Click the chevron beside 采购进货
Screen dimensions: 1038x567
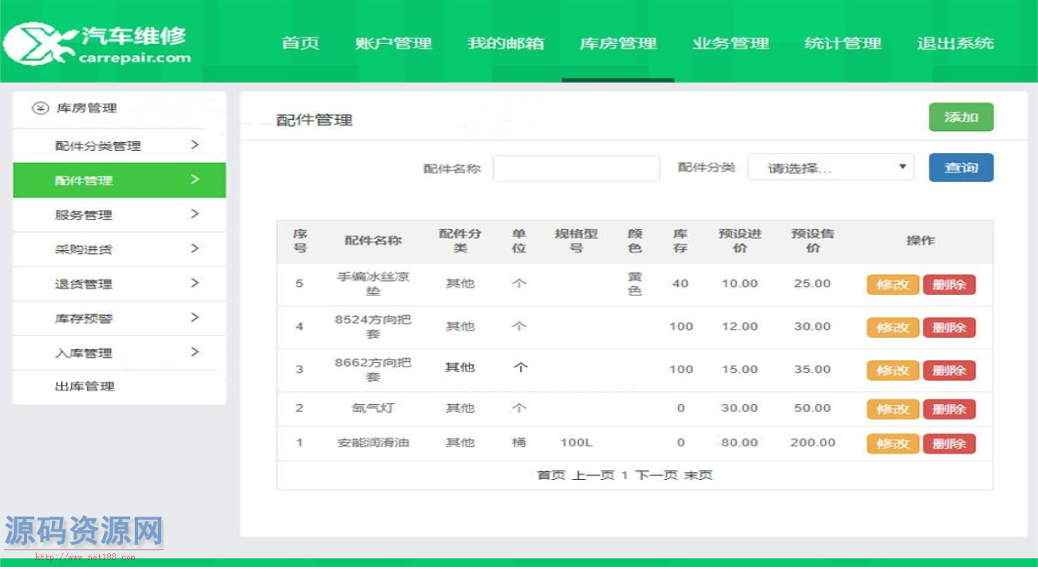coord(195,248)
